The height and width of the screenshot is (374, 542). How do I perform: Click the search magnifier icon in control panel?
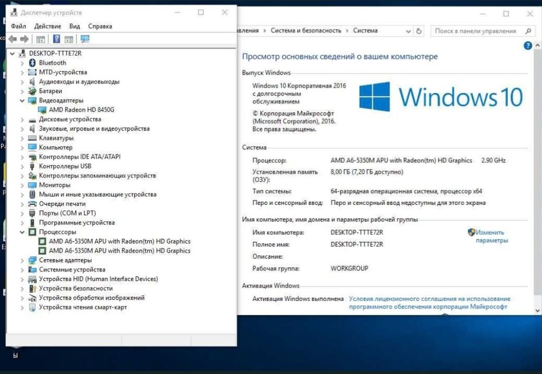(x=528, y=31)
